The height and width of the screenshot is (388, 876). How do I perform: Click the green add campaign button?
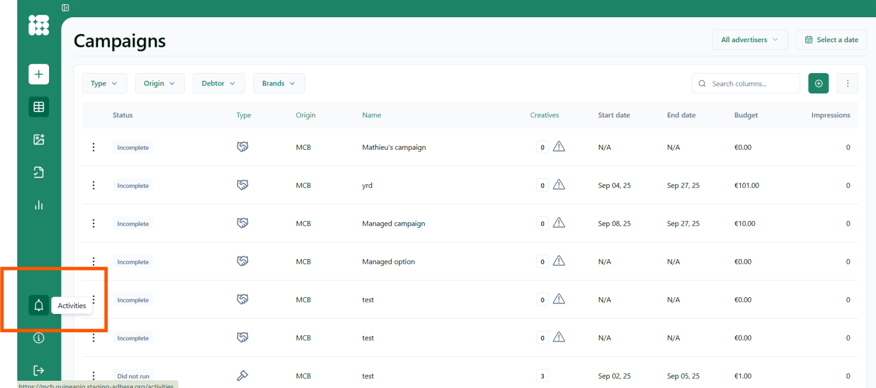(x=818, y=83)
